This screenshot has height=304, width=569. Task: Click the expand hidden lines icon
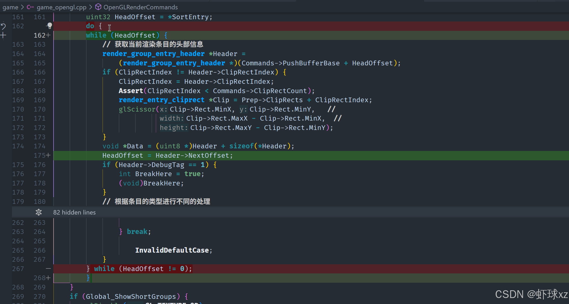(x=39, y=212)
